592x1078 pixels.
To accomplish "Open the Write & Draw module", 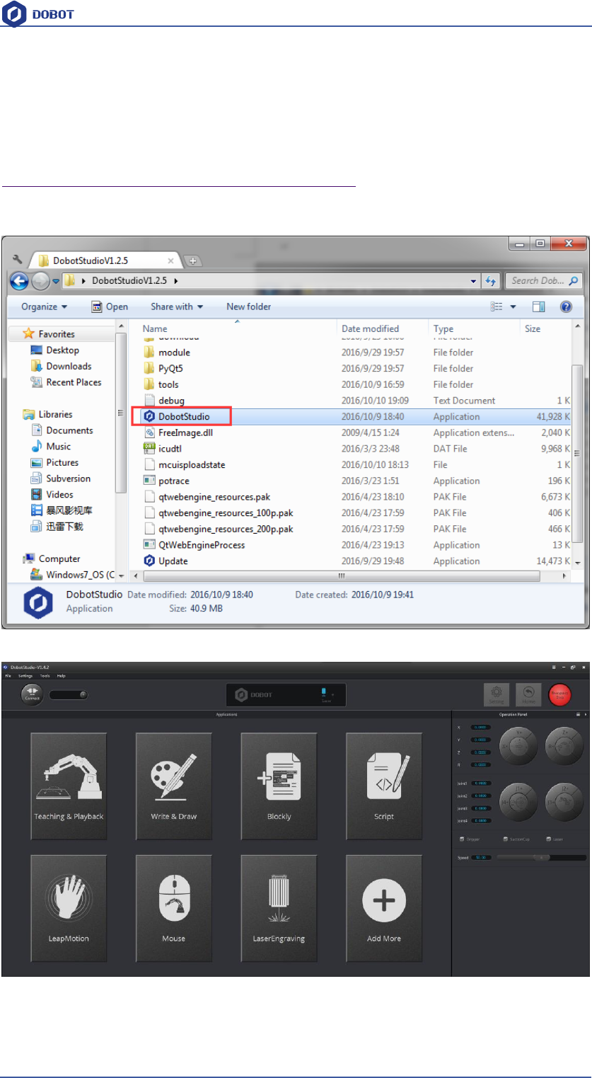I will (x=174, y=786).
